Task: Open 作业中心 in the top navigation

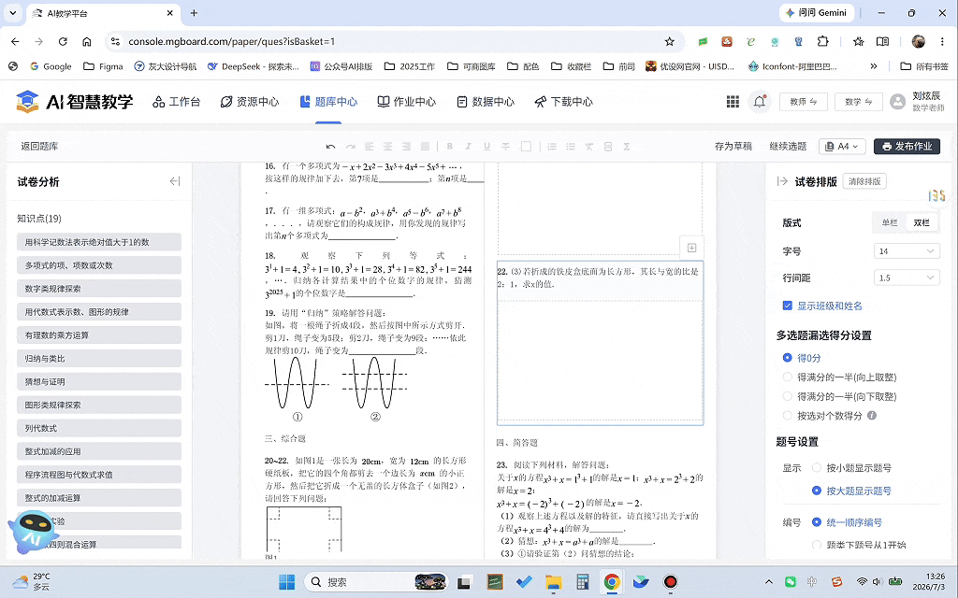Action: (407, 102)
